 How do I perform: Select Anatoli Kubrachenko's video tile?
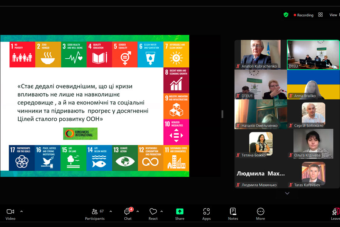point(261,54)
